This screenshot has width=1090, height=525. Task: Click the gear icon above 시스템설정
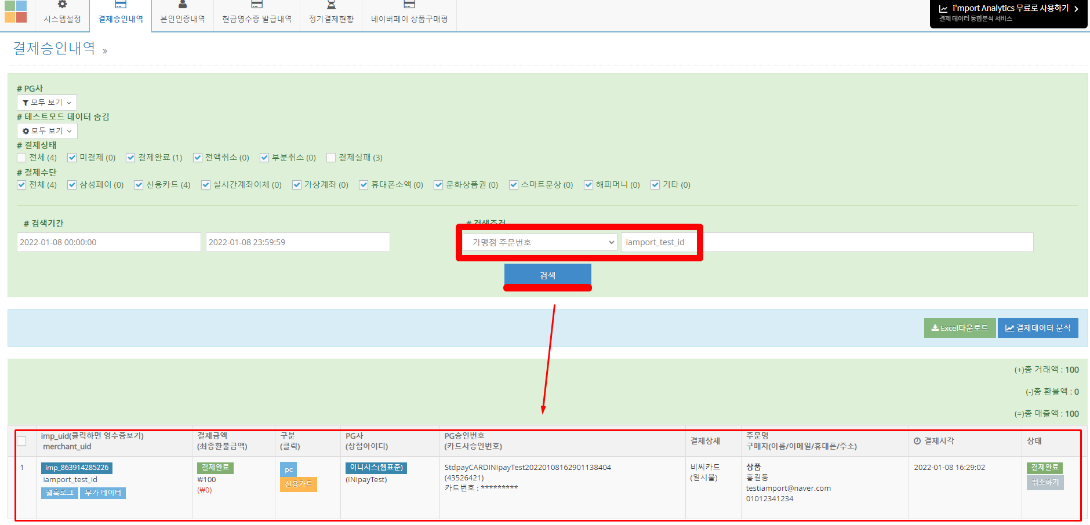coord(62,5)
